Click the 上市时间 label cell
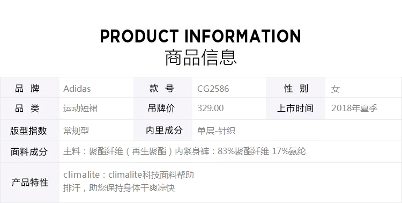The height and width of the screenshot is (203, 402). point(295,108)
